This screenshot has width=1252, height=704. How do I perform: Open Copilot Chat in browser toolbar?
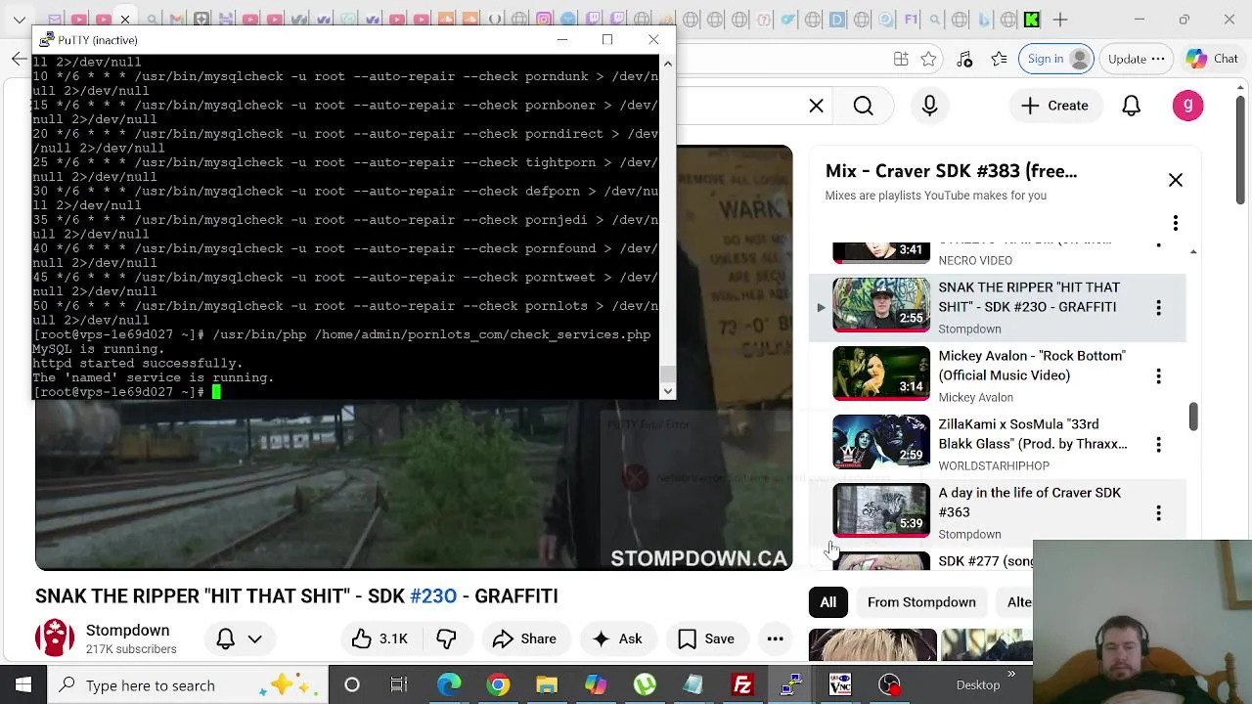(x=1211, y=59)
